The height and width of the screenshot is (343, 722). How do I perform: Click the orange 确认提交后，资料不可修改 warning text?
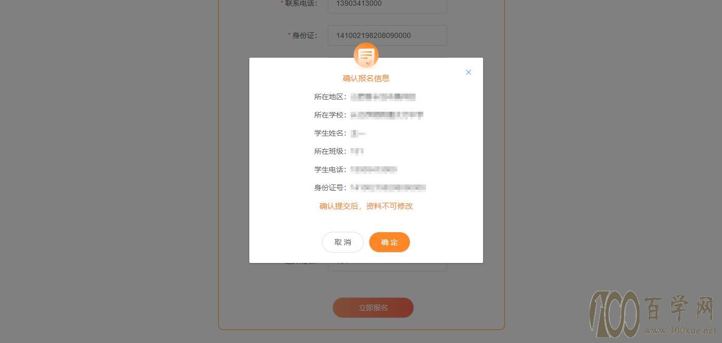pos(366,206)
